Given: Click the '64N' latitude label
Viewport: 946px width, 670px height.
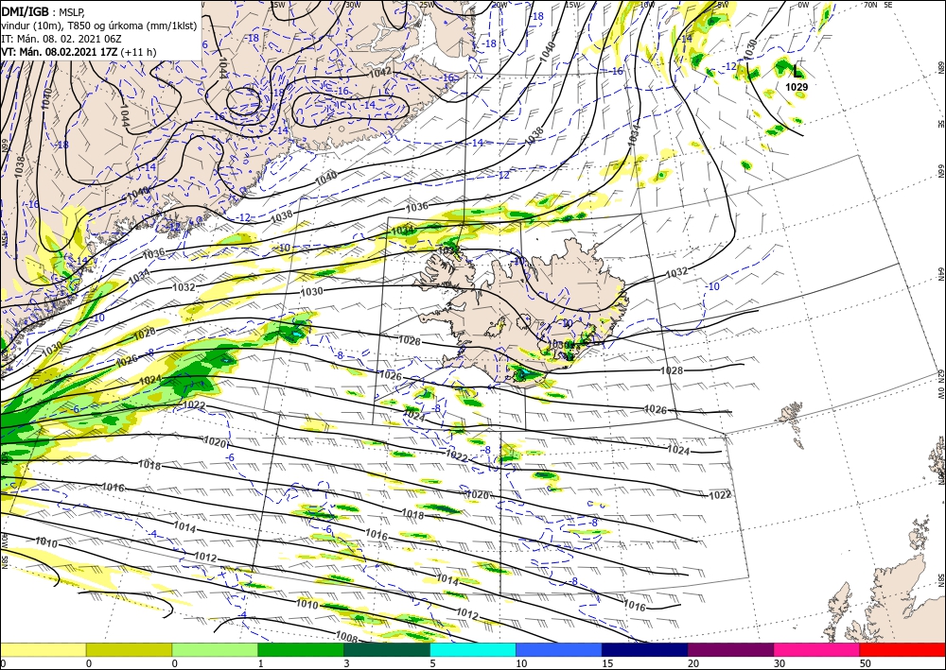Looking at the screenshot, I should click(940, 275).
